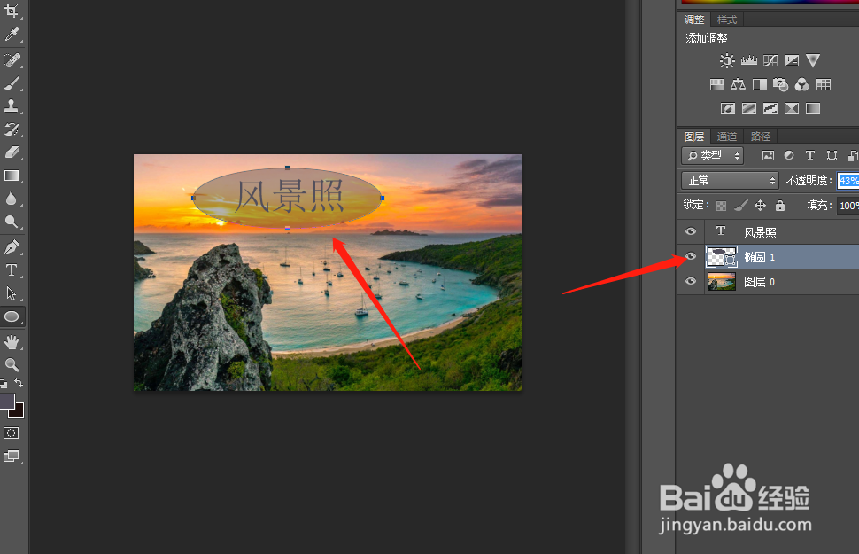The height and width of the screenshot is (554, 859).
Task: Toggle Quick Mask mode
Action: pyautogui.click(x=11, y=433)
